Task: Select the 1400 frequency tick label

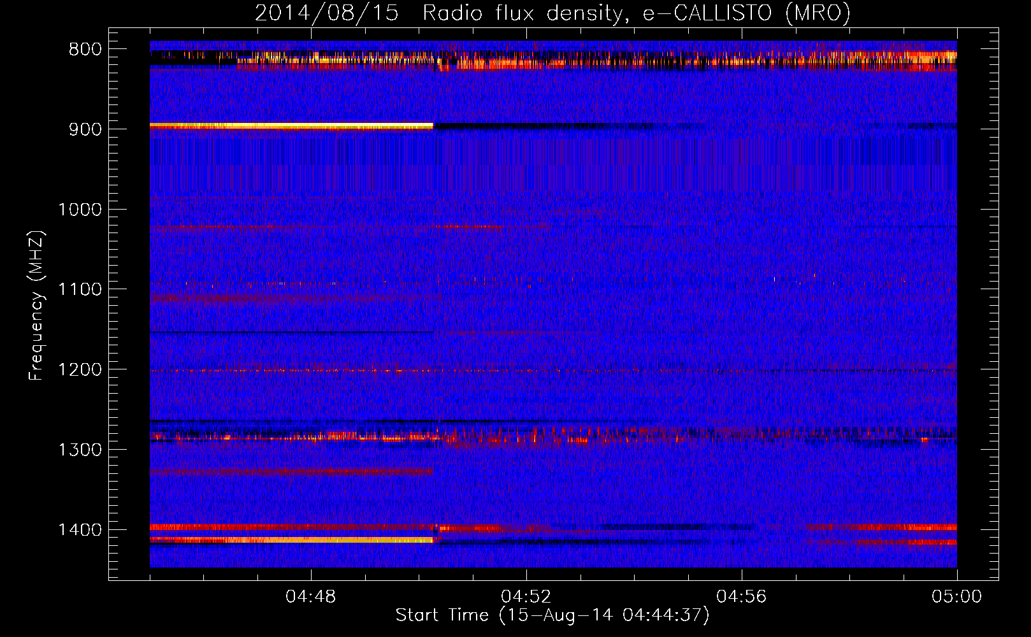Action: (80, 530)
